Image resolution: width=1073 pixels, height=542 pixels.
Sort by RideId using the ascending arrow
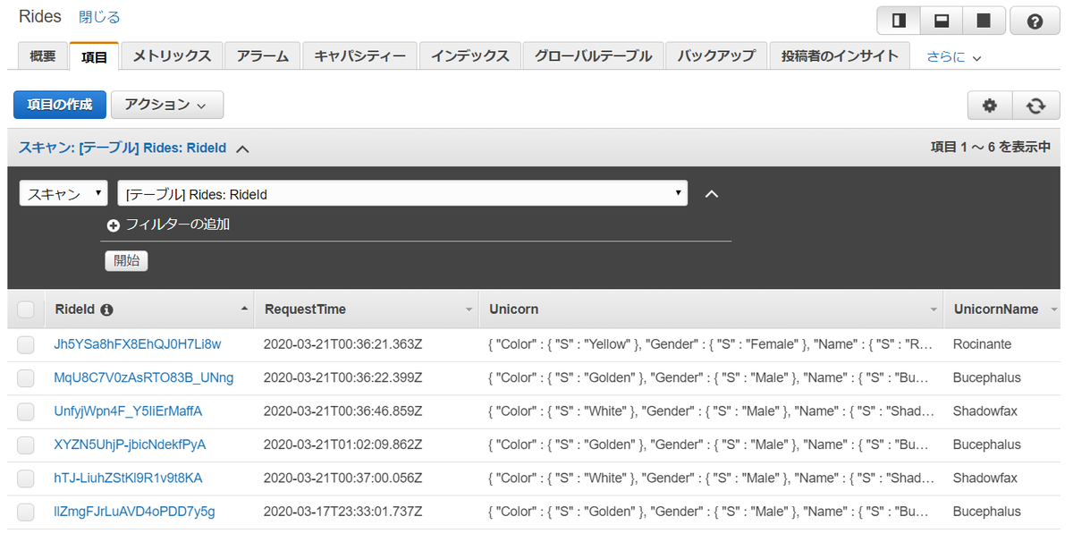[x=245, y=309]
